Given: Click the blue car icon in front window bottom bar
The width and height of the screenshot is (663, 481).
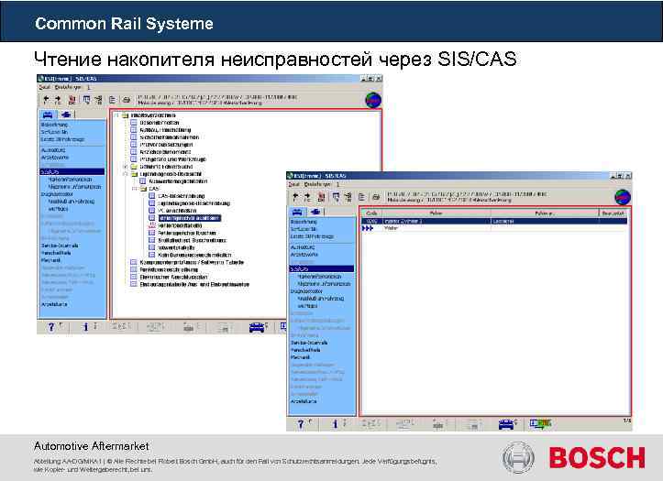Looking at the screenshot, I should point(506,423).
